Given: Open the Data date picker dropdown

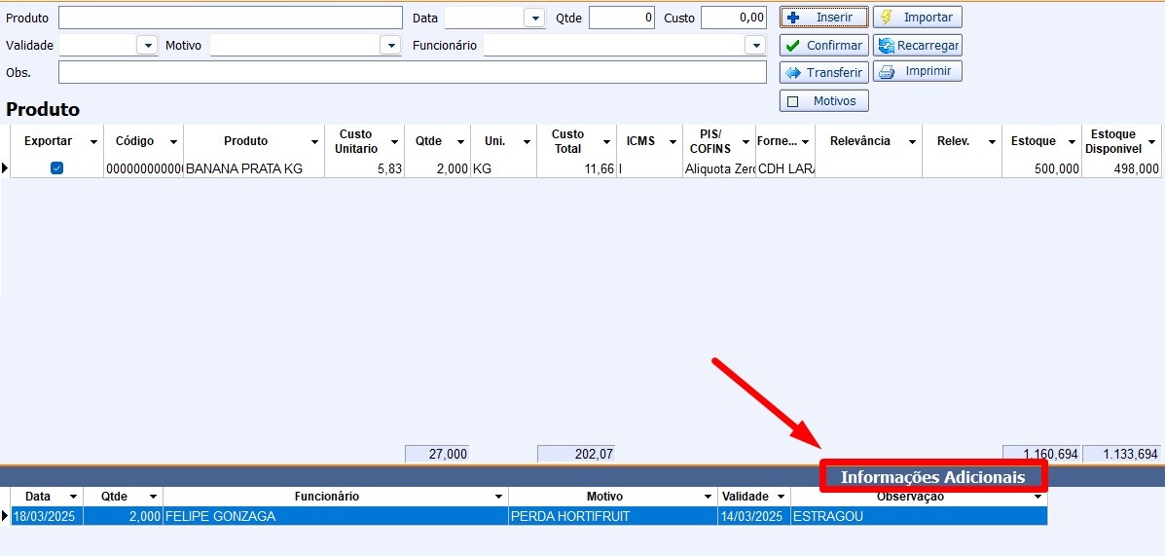Looking at the screenshot, I should [534, 19].
